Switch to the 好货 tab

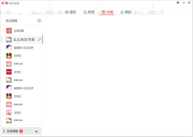(89, 12)
